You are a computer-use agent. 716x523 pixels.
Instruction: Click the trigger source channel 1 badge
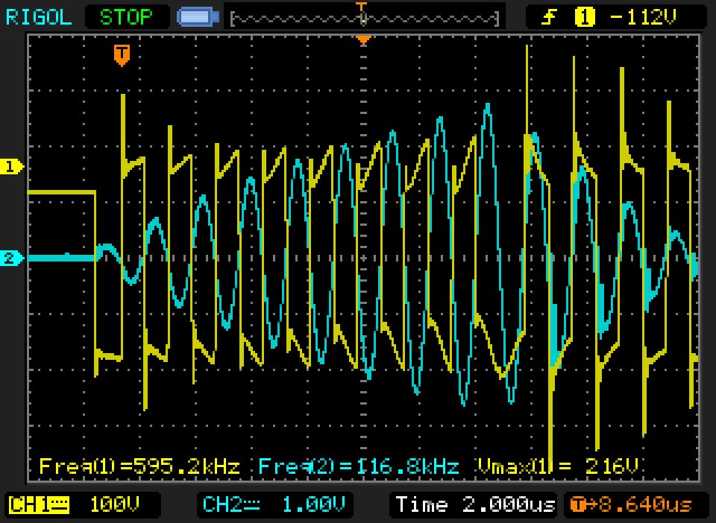tap(585, 17)
